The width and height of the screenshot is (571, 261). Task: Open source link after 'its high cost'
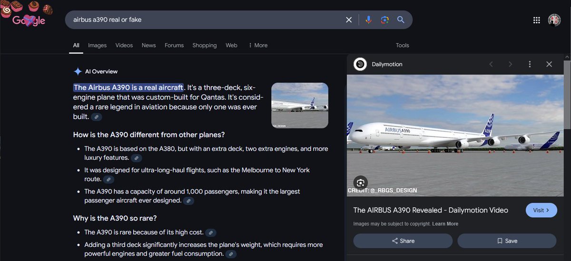point(211,233)
